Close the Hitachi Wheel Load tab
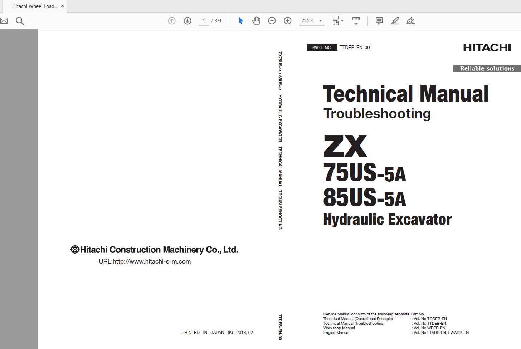 62,6
